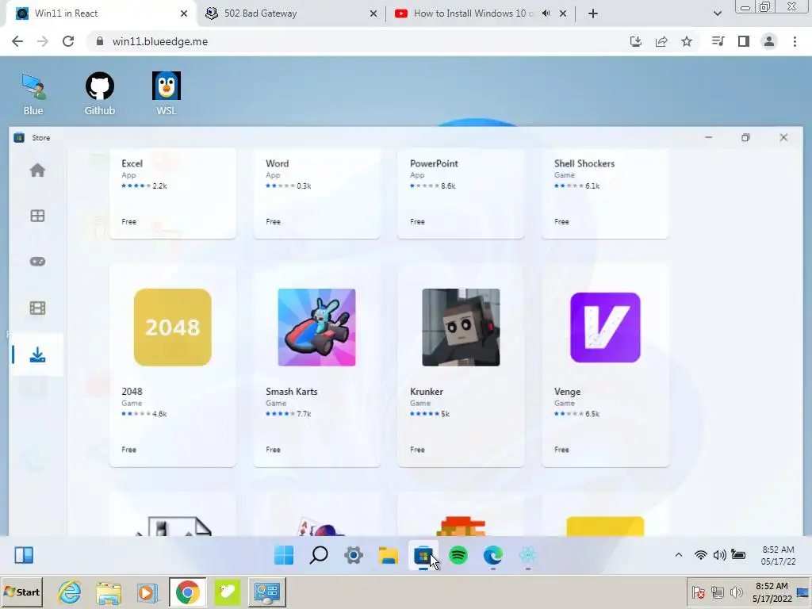Open the 8:52 AM clock in Win11 taskbar

[x=778, y=555]
